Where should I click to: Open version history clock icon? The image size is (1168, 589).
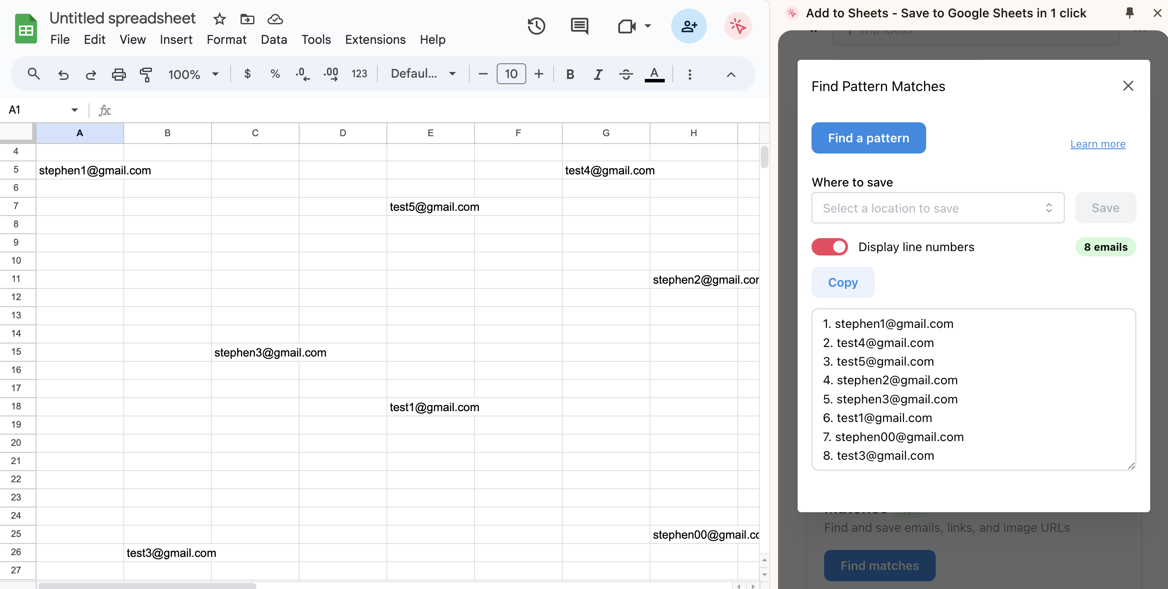coord(536,26)
